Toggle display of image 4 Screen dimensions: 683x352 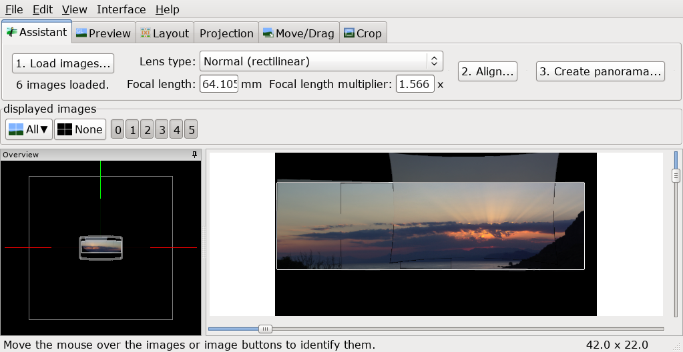(176, 129)
